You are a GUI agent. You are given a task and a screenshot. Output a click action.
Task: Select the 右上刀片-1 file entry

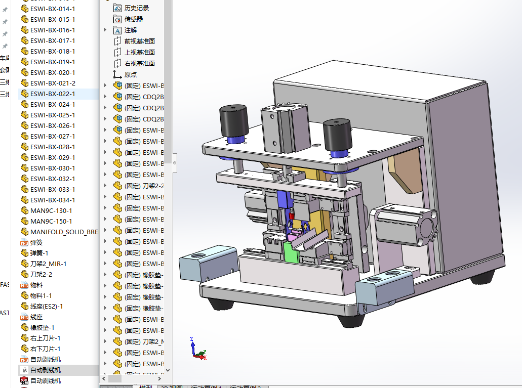click(45, 338)
